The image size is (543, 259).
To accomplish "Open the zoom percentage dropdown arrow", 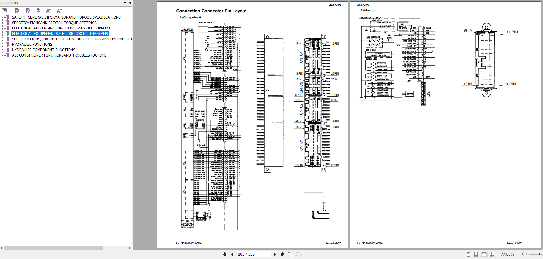I will 520,254.
